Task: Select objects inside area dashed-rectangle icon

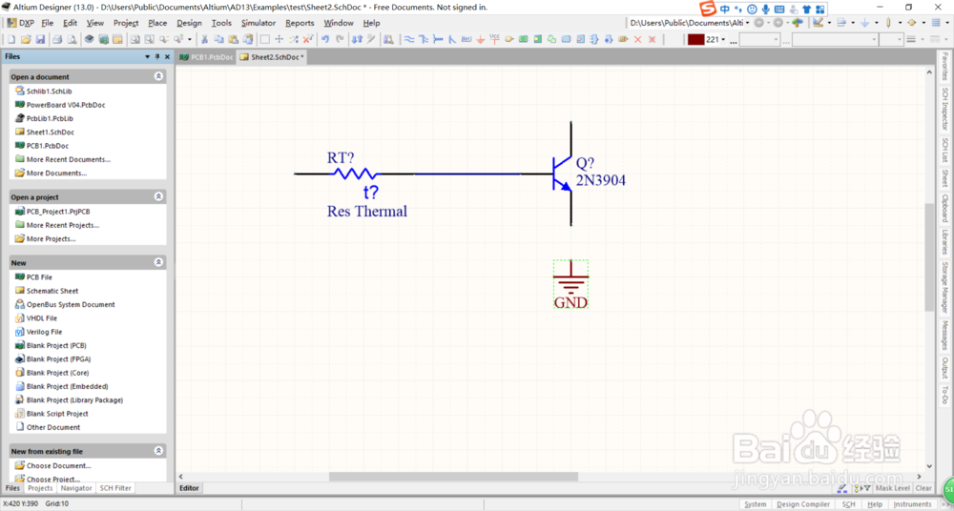Action: [264, 39]
